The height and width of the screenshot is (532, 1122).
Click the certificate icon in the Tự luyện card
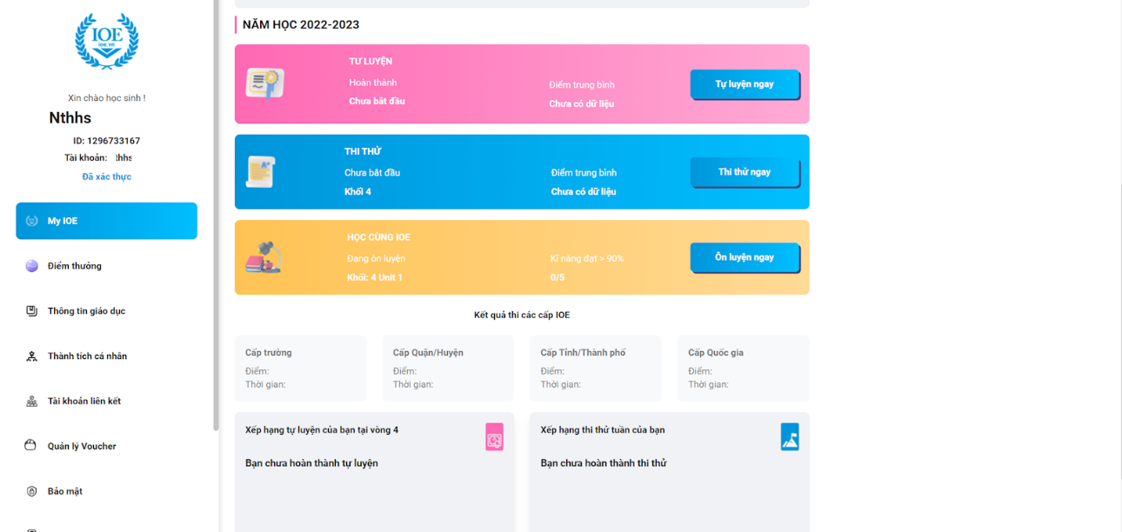coord(264,83)
